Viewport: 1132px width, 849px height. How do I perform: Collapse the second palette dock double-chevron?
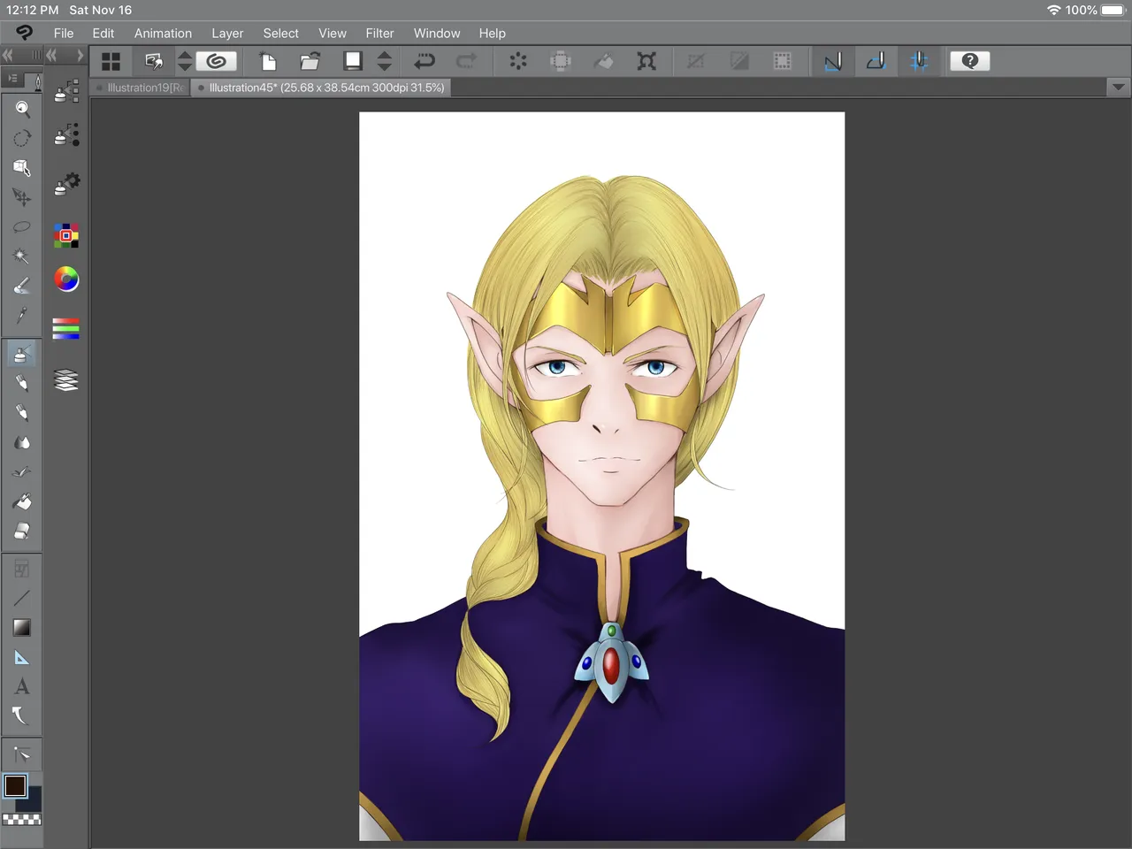click(x=52, y=55)
